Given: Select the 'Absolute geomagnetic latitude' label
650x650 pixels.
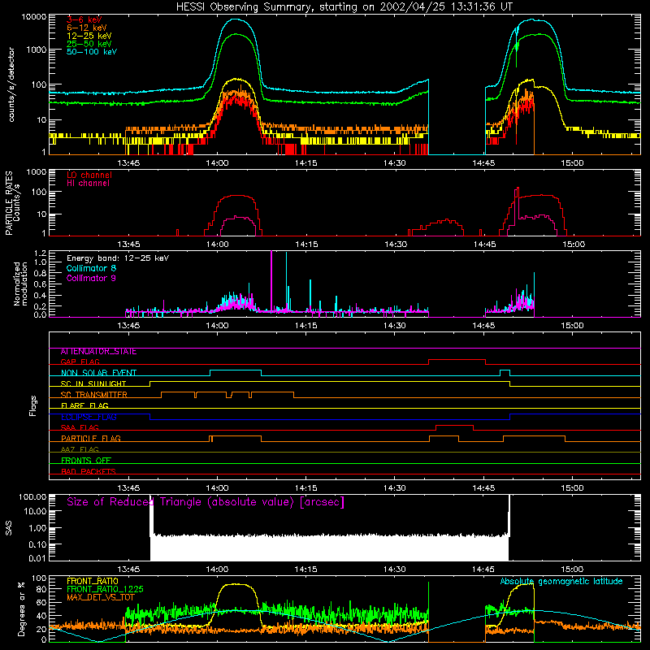Looking at the screenshot, I should click(x=561, y=582).
